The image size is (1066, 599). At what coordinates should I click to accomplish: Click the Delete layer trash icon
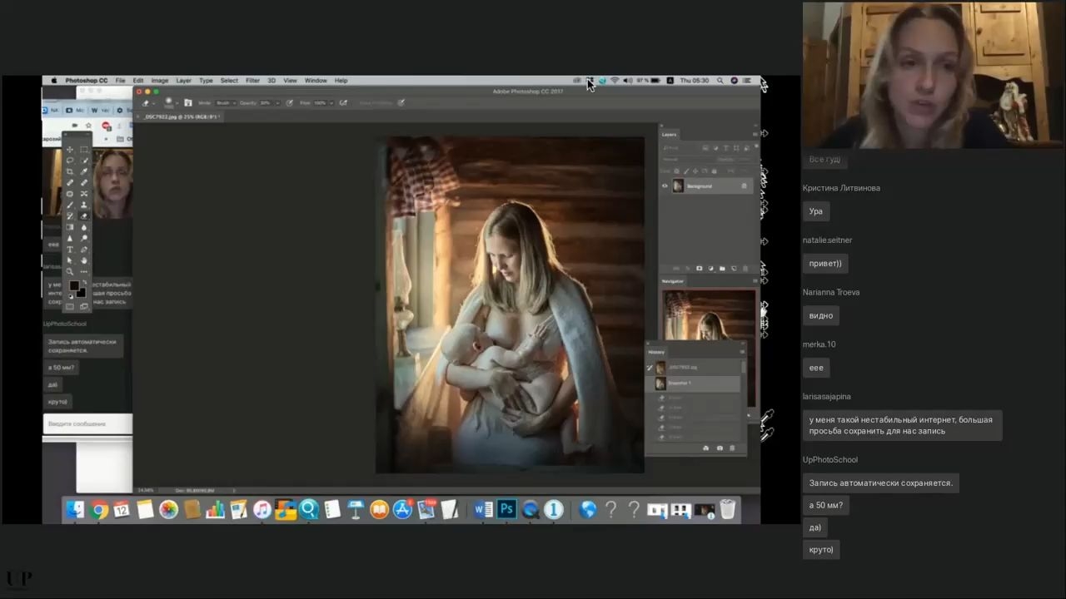[x=745, y=269]
